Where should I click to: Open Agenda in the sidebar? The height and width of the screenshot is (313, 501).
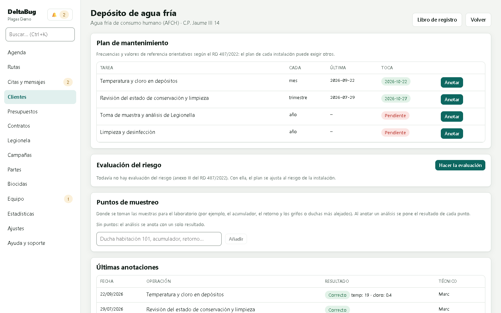tap(40, 53)
